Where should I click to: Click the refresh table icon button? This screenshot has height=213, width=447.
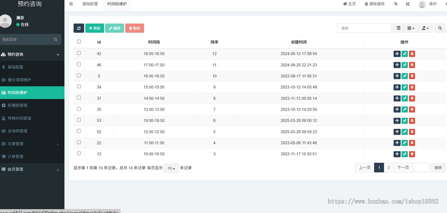click(79, 28)
